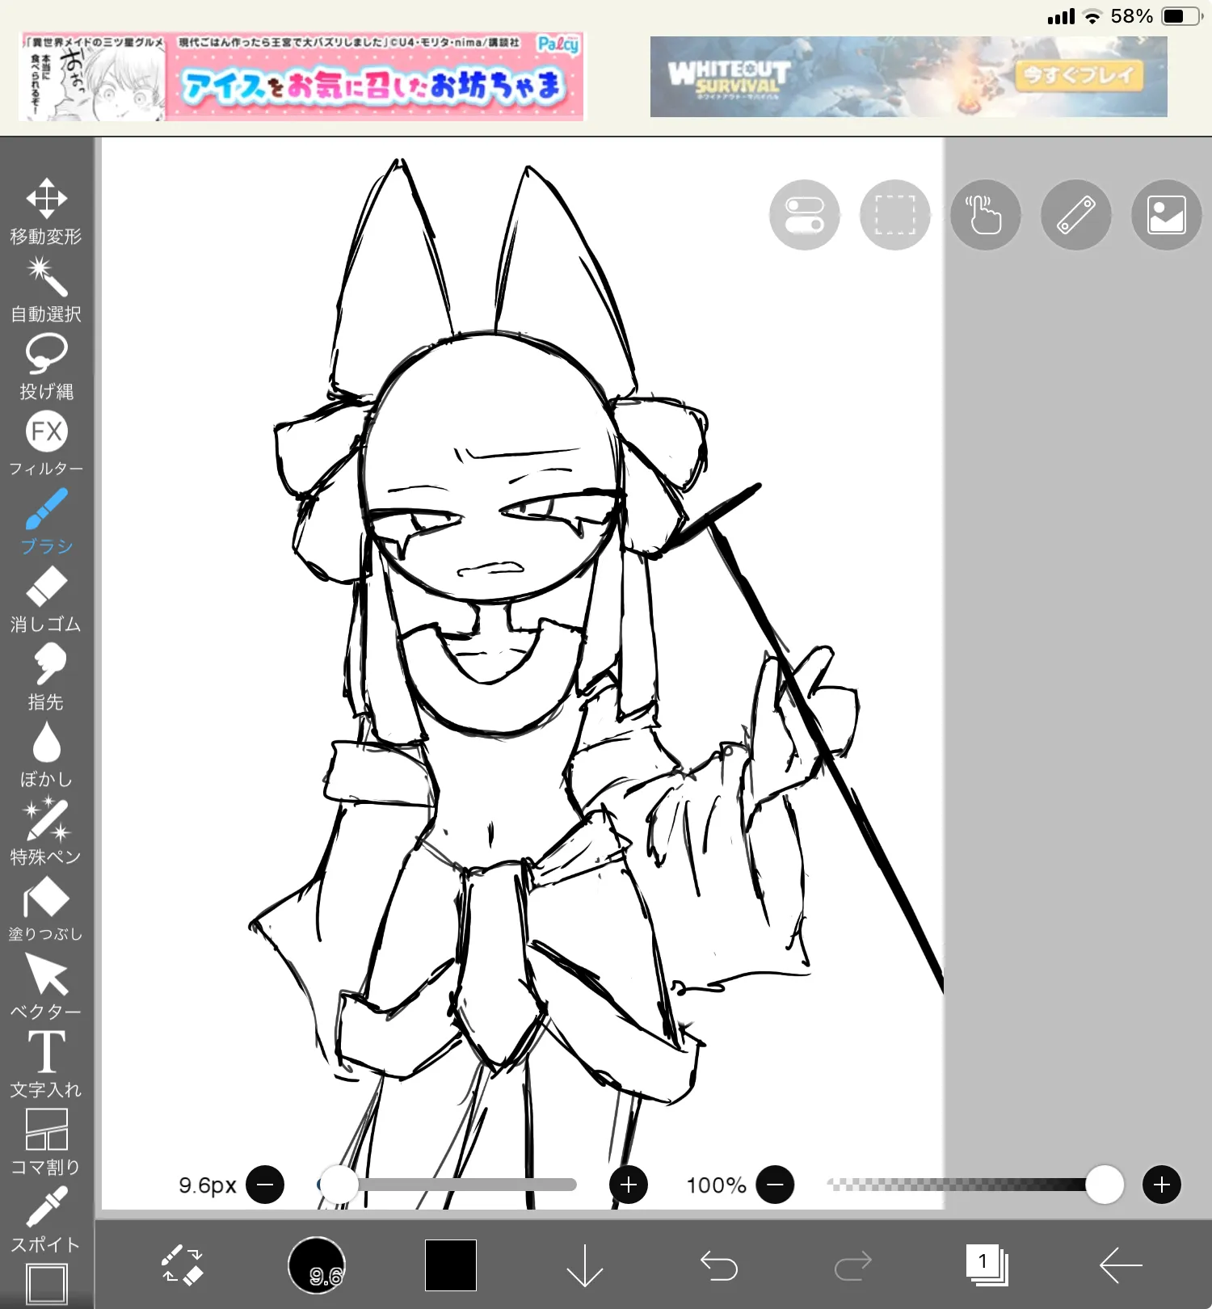Screen dimensions: 1212x1309
Task: Decrease brush size with minus button
Action: (x=265, y=1185)
